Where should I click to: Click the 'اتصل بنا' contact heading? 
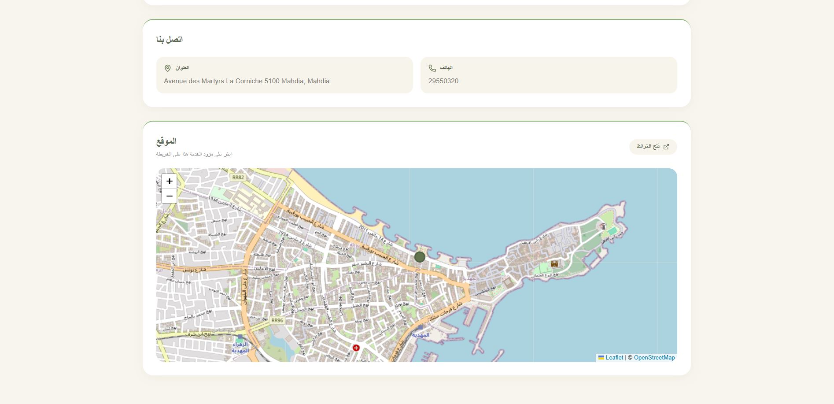[x=170, y=40]
